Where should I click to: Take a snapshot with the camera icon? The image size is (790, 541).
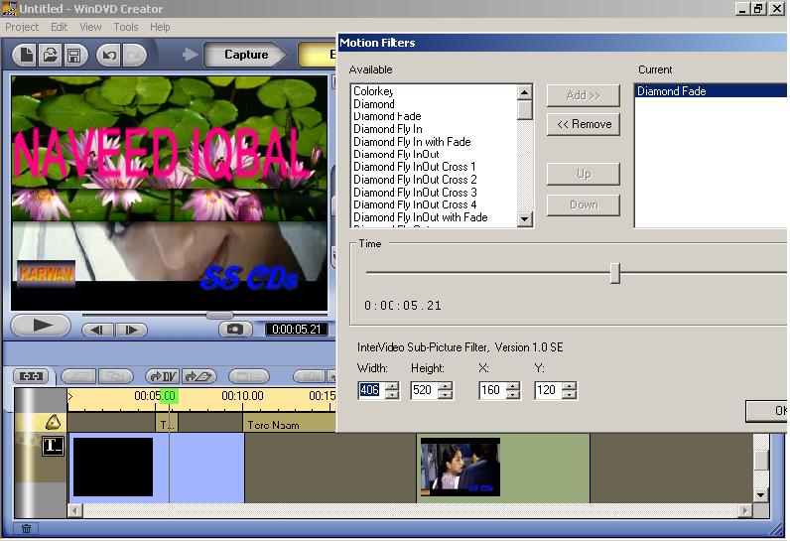234,330
